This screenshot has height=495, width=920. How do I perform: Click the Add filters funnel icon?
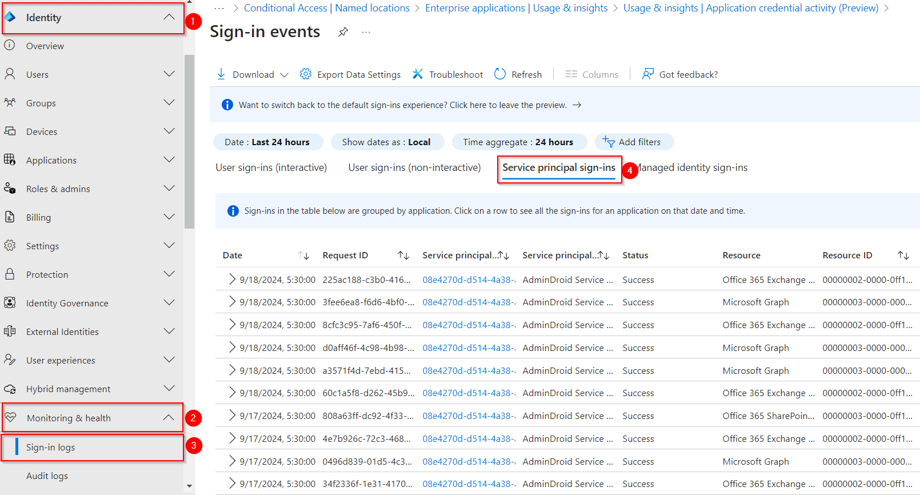click(x=609, y=142)
